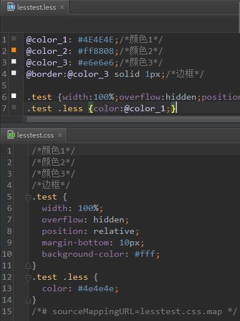Click the /*颜色3*/ comment on css line 3
This screenshot has width=240, height=321.
click(x=53, y=174)
